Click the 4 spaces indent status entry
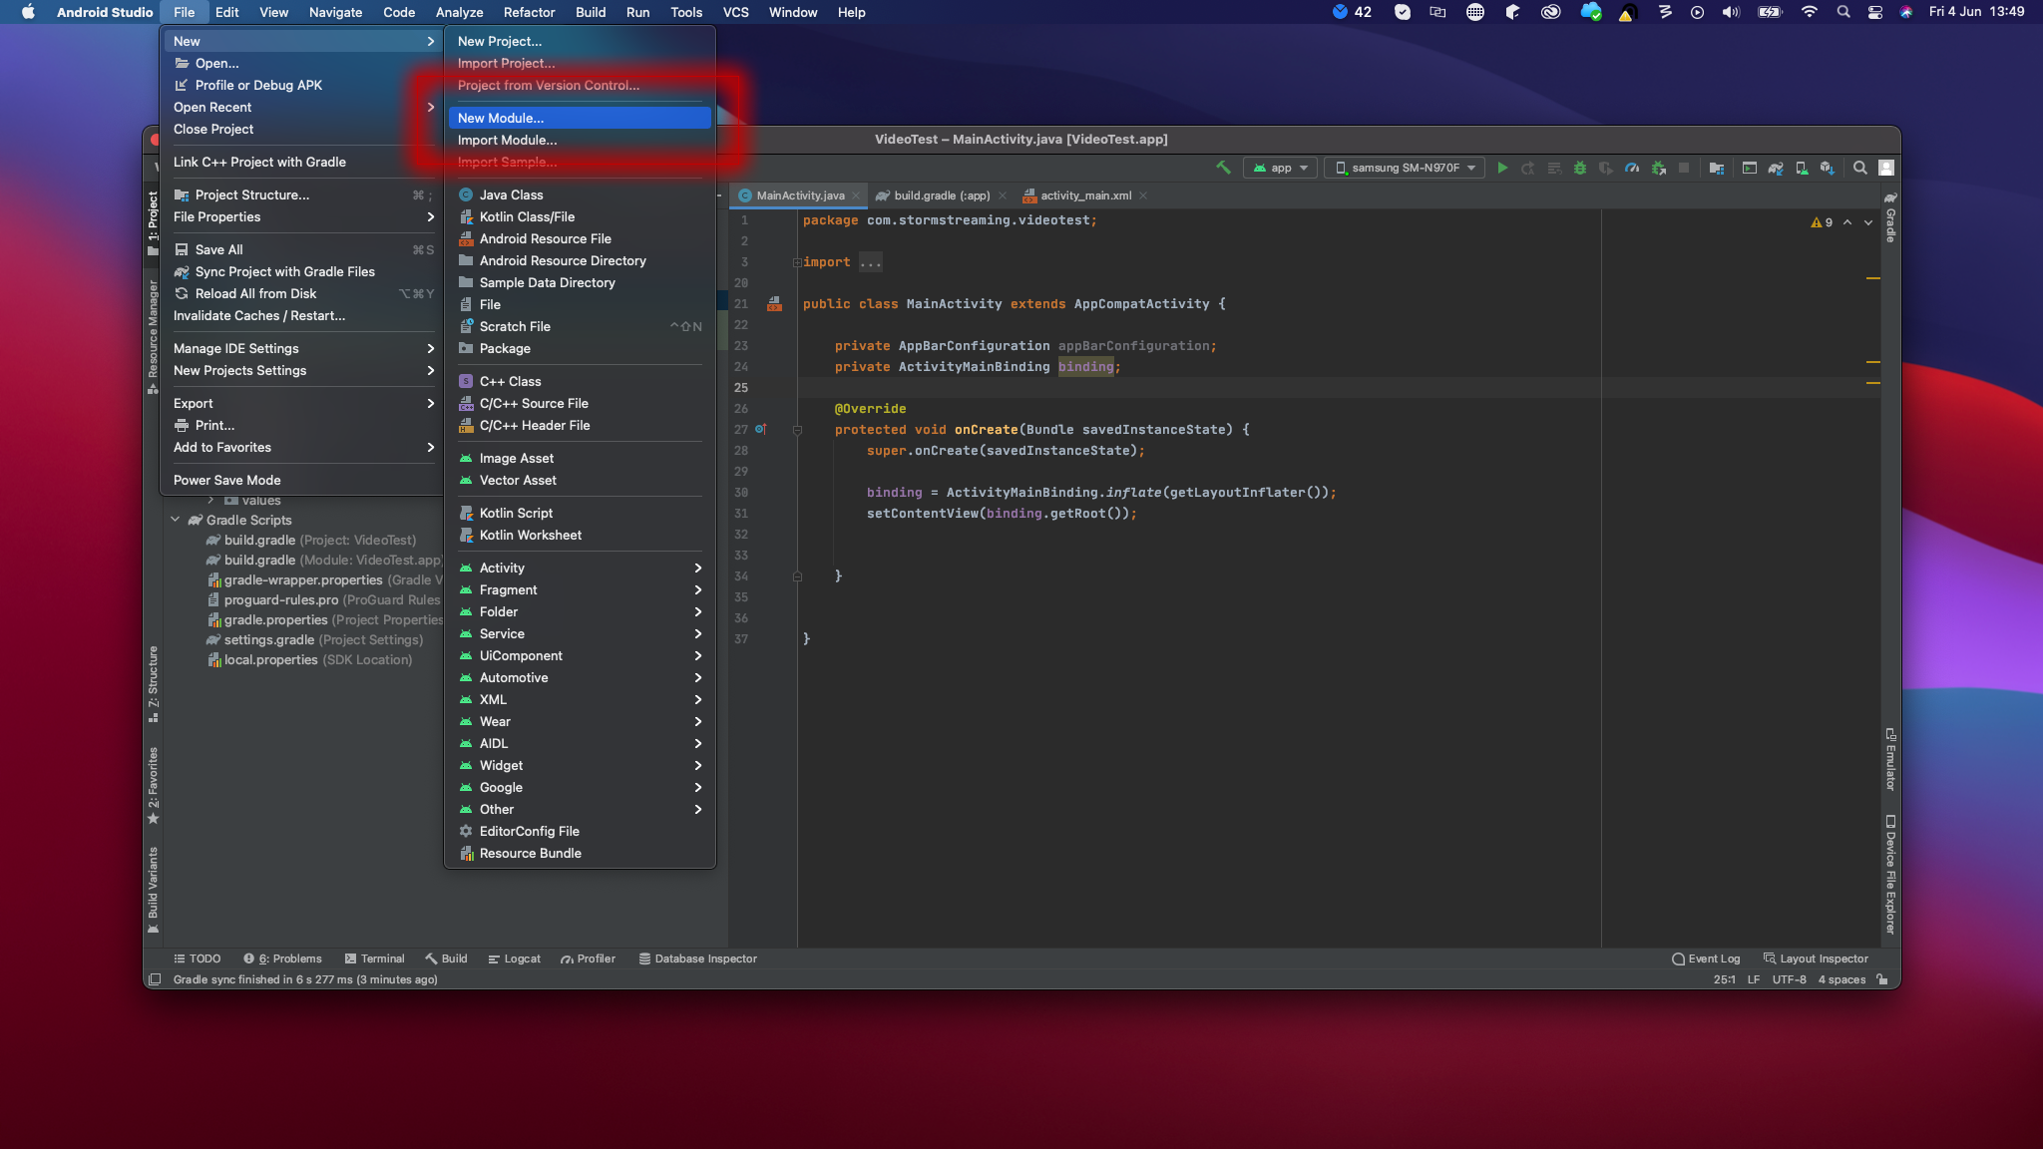This screenshot has height=1149, width=2043. [1840, 979]
